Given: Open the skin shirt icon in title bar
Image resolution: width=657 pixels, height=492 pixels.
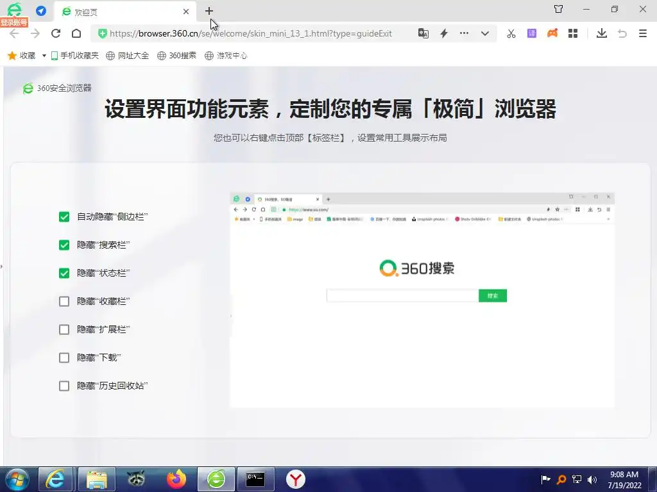Looking at the screenshot, I should coord(559,9).
